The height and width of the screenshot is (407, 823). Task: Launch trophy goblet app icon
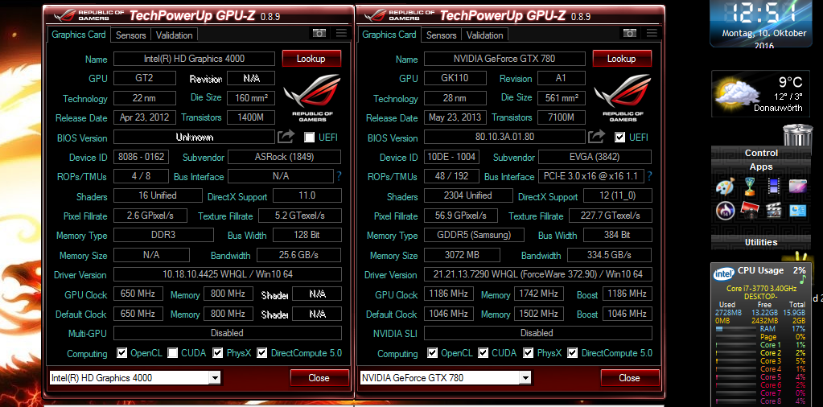(x=750, y=186)
